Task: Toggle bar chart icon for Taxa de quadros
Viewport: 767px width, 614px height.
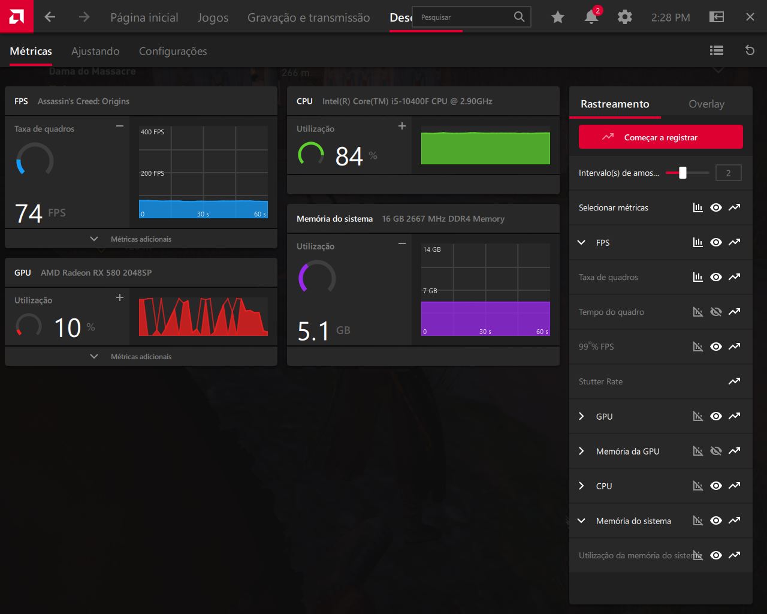Action: click(698, 277)
